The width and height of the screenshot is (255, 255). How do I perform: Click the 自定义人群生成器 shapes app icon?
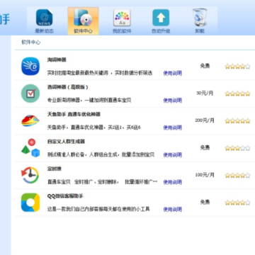30,148
